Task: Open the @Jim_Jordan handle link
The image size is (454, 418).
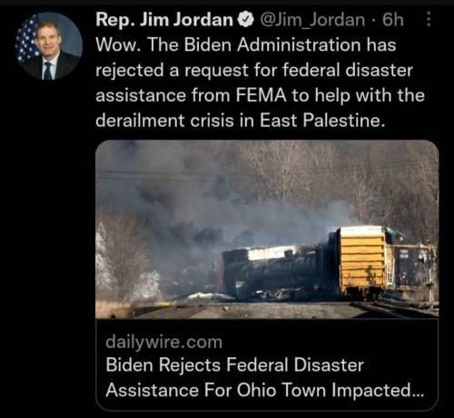Action: [x=312, y=20]
